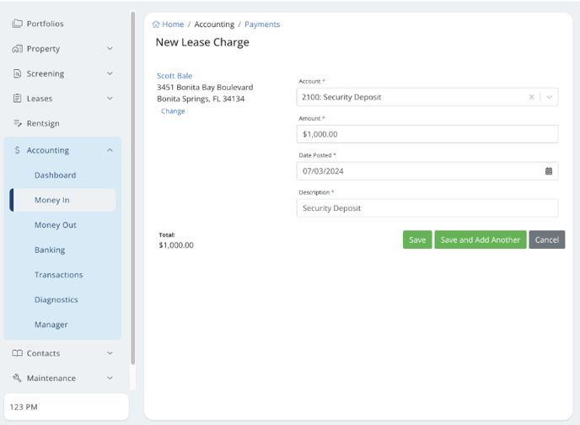The image size is (580, 425).
Task: Click the Leases document icon
Action: [x=17, y=99]
